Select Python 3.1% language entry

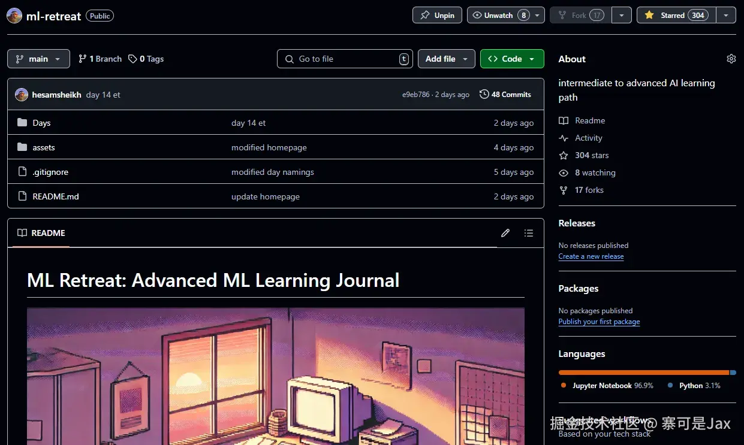tap(694, 386)
